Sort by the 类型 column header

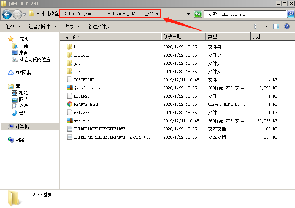228,37
